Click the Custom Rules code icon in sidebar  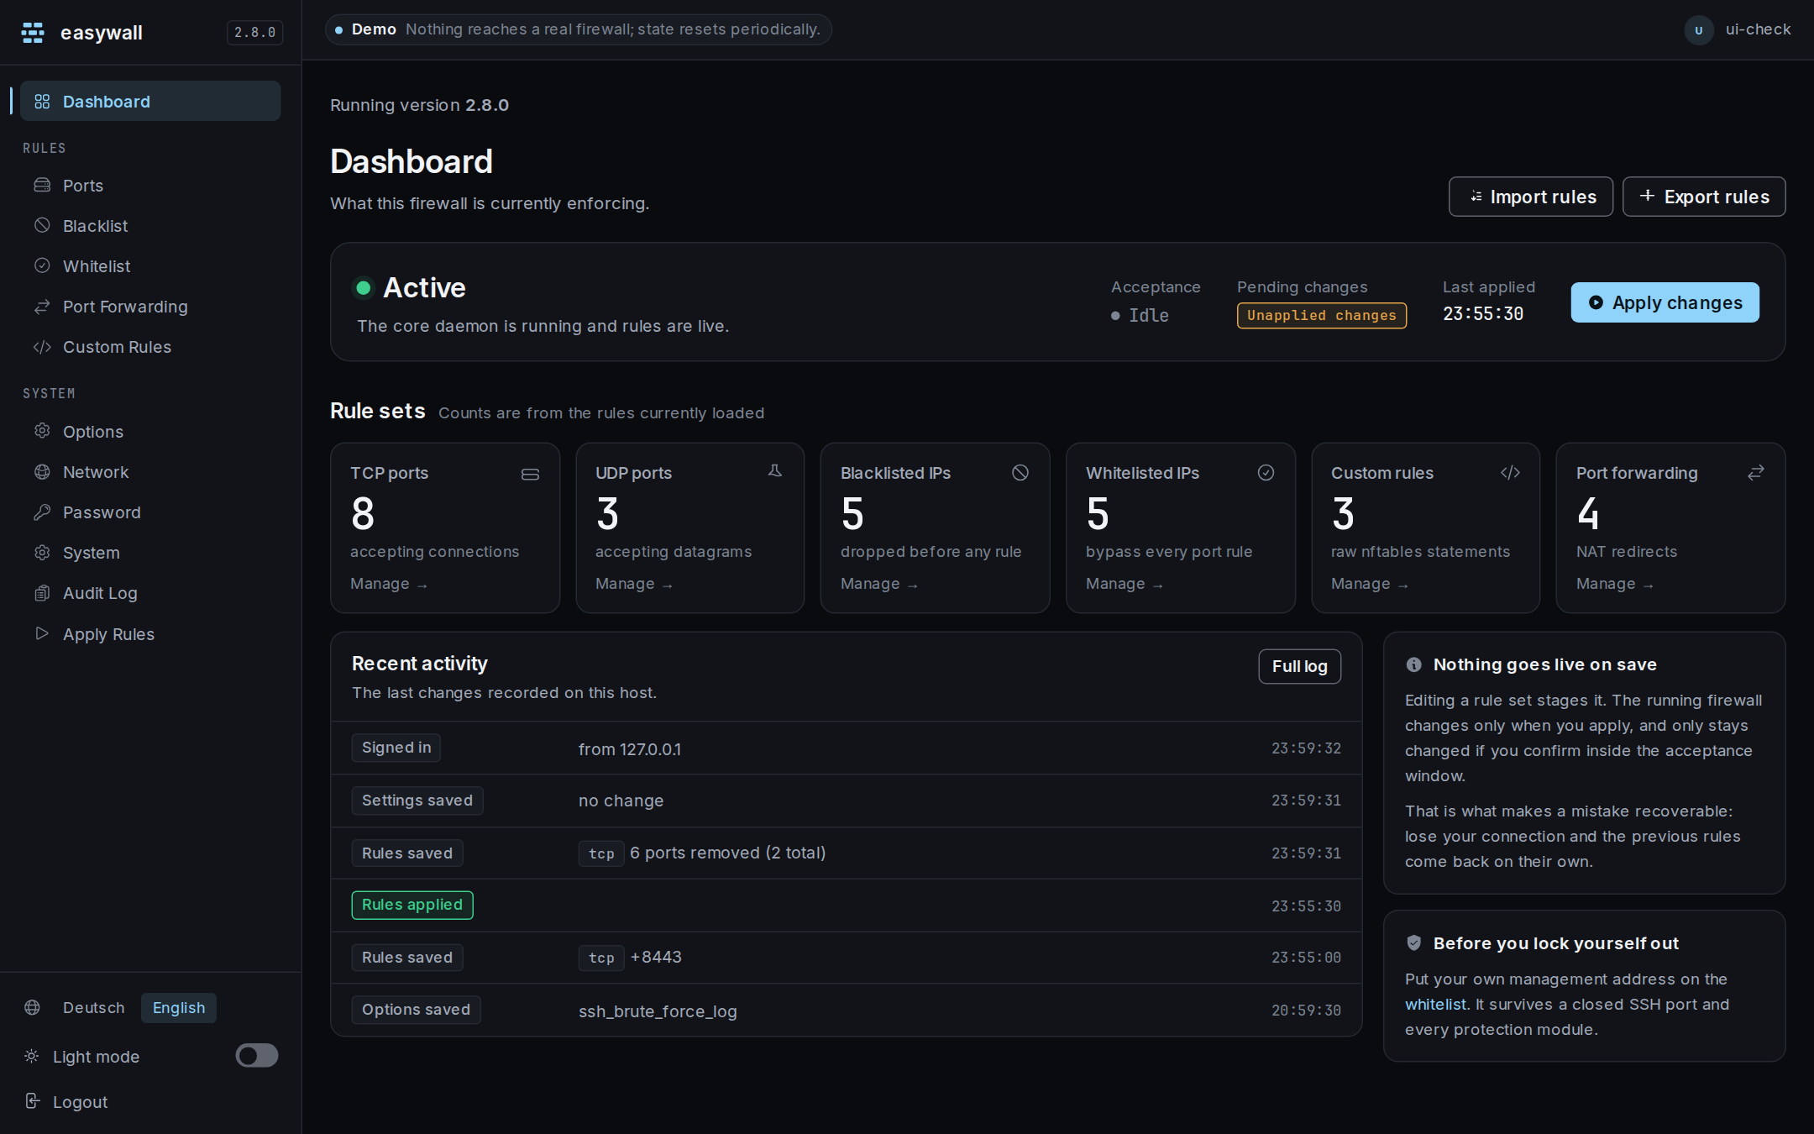click(42, 347)
